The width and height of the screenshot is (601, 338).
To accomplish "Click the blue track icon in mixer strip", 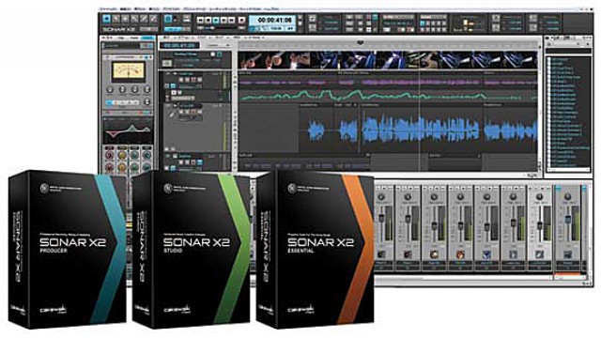I will coord(486,254).
